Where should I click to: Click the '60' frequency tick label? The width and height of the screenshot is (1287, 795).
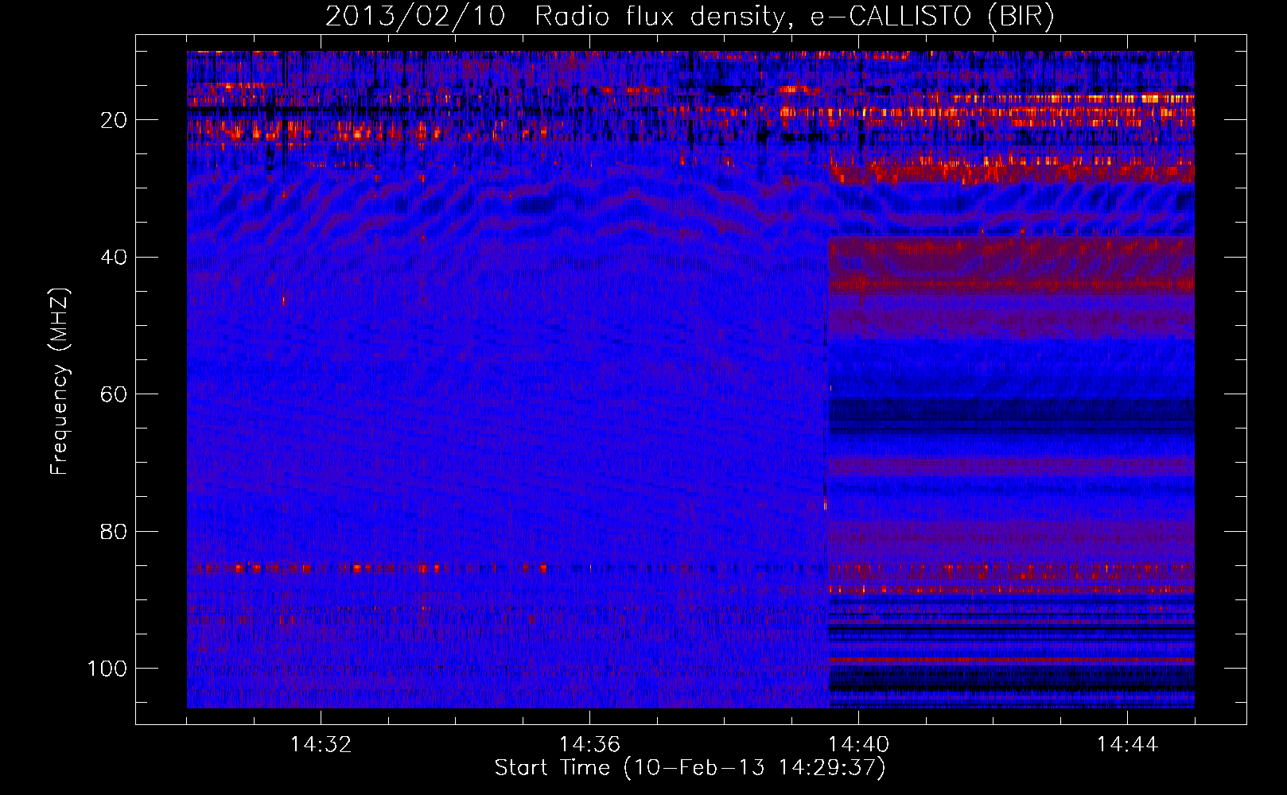tap(114, 394)
